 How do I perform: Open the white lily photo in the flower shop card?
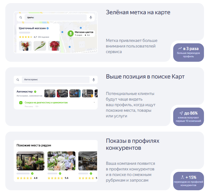40,46
